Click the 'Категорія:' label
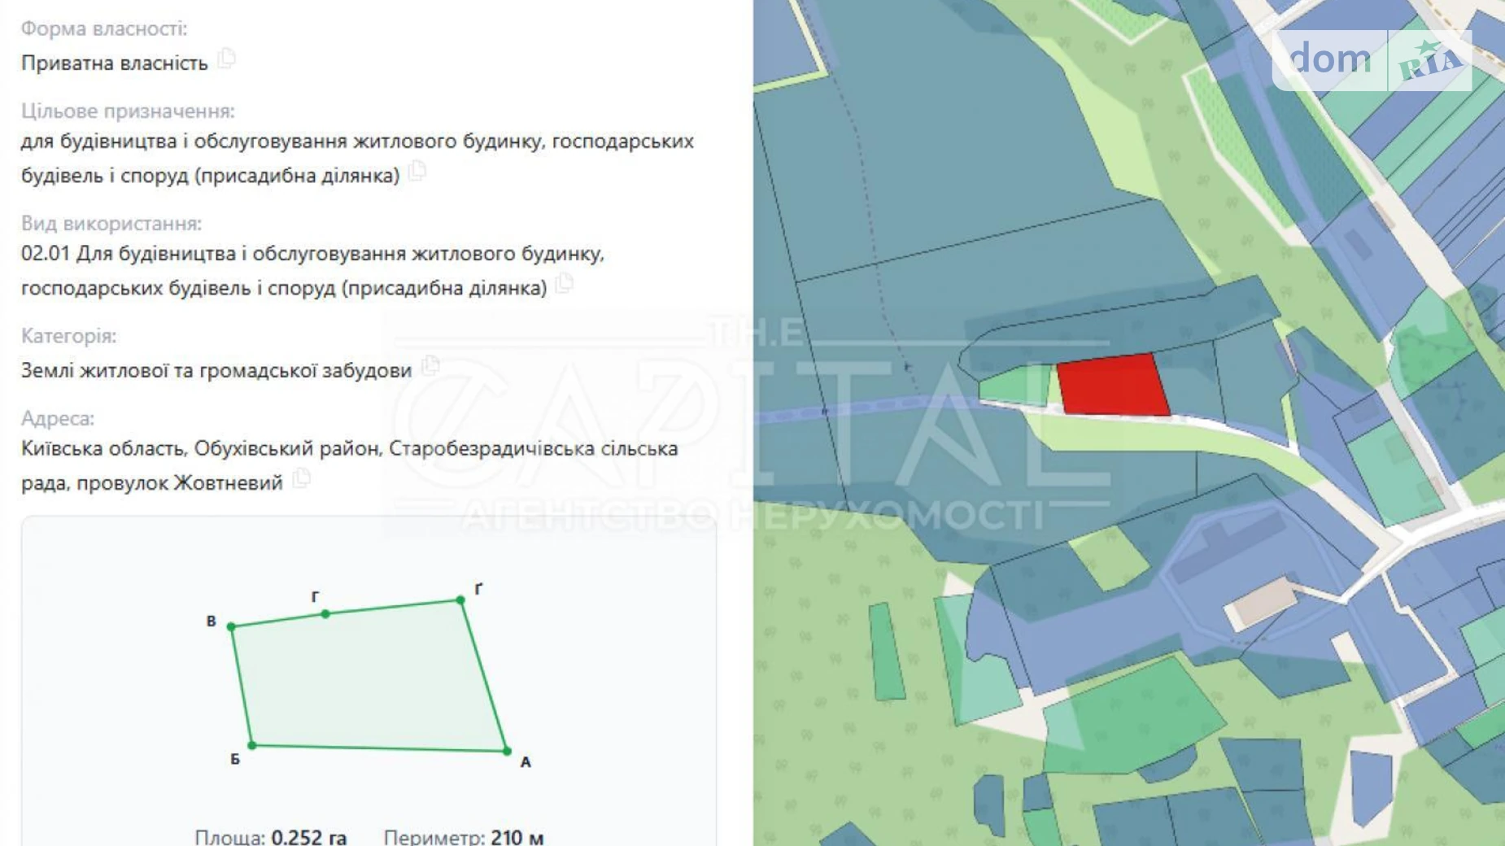The width and height of the screenshot is (1505, 846). point(69,336)
